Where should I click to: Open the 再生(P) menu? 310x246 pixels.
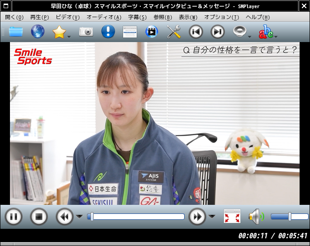(x=39, y=17)
